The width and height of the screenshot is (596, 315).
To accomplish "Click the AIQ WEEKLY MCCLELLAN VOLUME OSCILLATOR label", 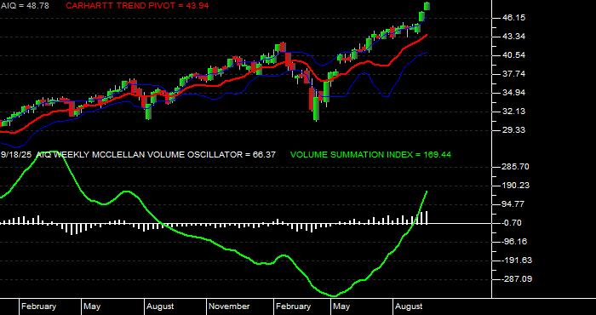I will tap(156, 155).
